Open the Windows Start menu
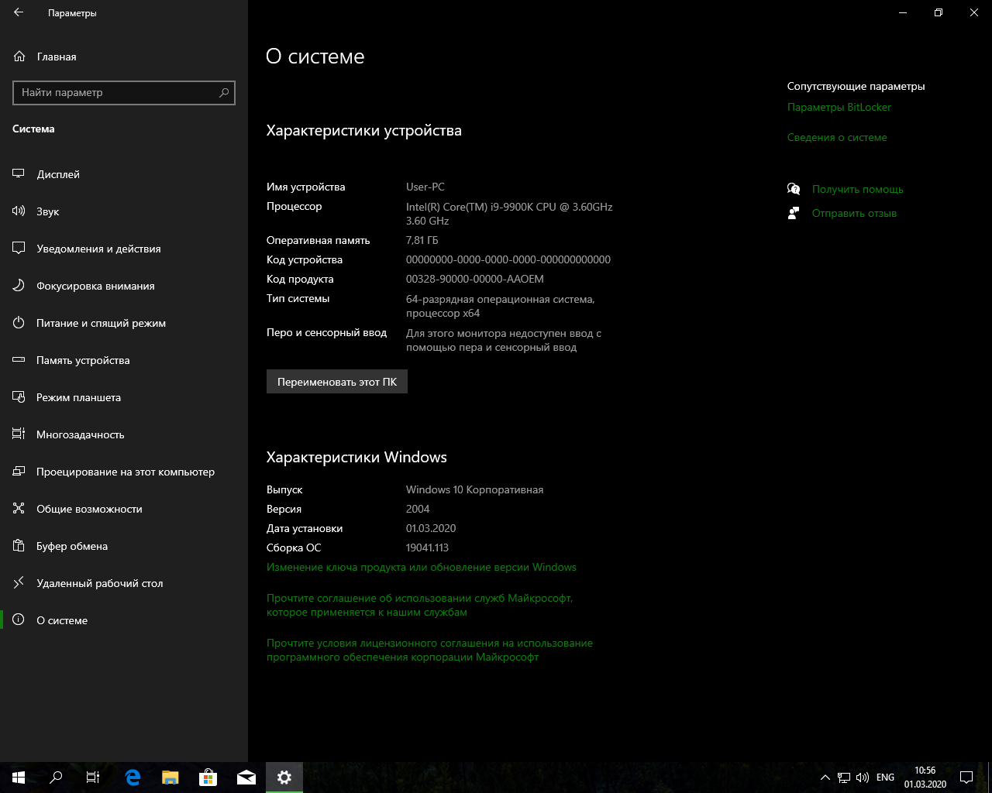The width and height of the screenshot is (992, 793). pyautogui.click(x=19, y=778)
